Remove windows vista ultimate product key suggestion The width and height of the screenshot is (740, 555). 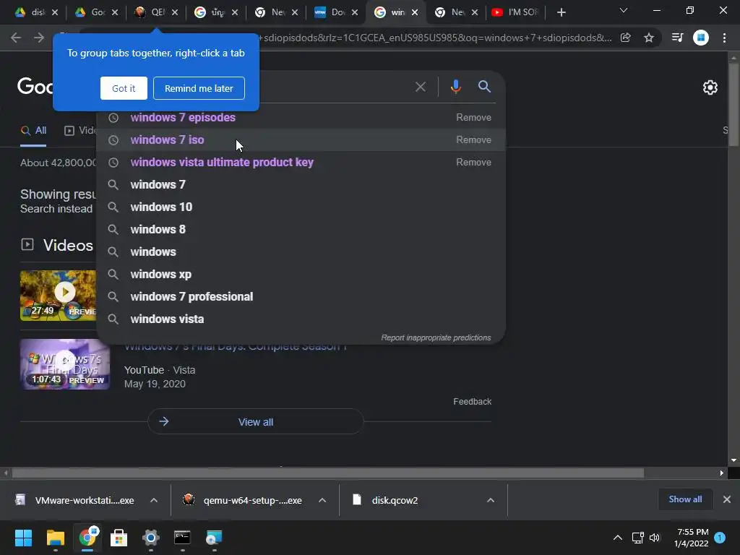tap(473, 163)
